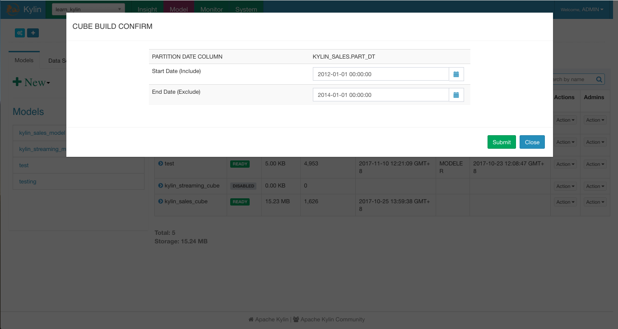Expand the test cube row arrow
Screen dimensions: 618x329
coord(161,164)
